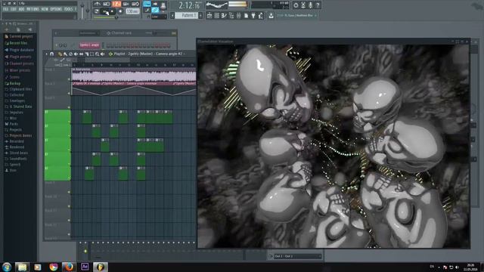Stop playback with the stop button
Image resolution: width=484 pixels, height=272 pixels.
pyautogui.click(x=113, y=12)
